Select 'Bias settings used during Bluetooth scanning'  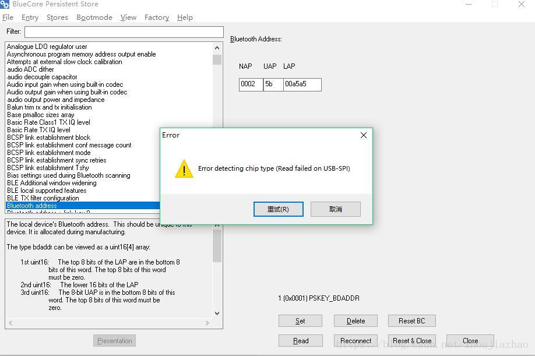point(69,175)
